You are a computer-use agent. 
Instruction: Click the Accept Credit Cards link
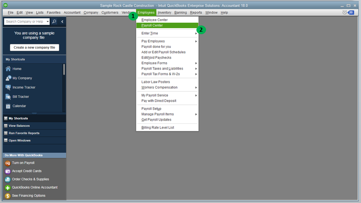click(x=27, y=171)
